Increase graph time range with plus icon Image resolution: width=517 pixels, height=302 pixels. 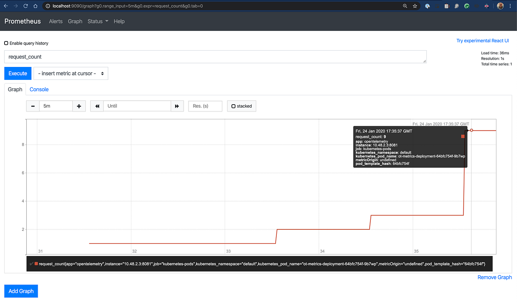79,106
